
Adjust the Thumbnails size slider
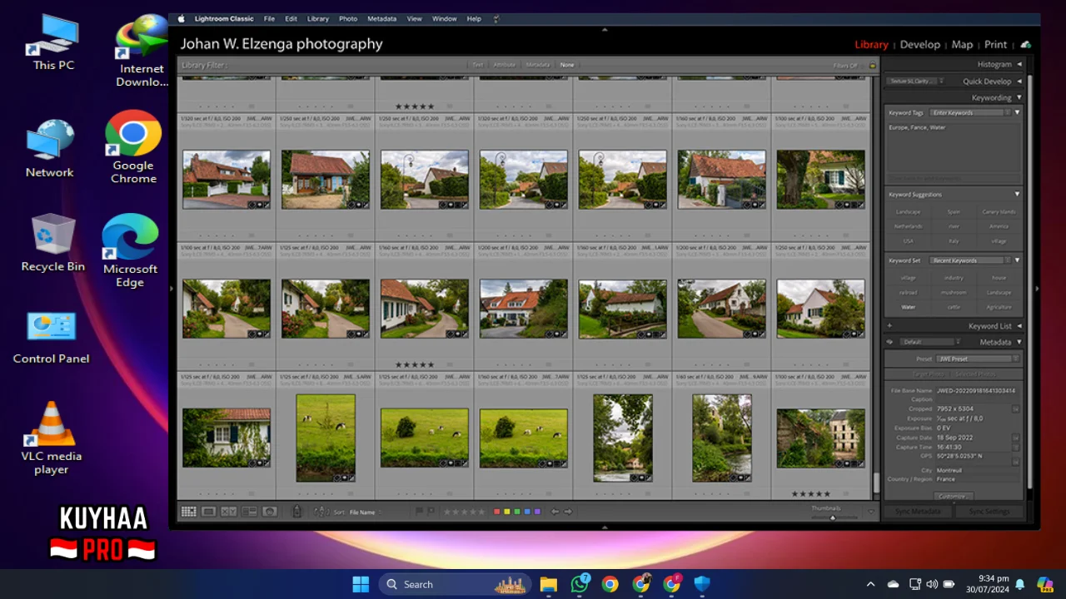tap(833, 517)
